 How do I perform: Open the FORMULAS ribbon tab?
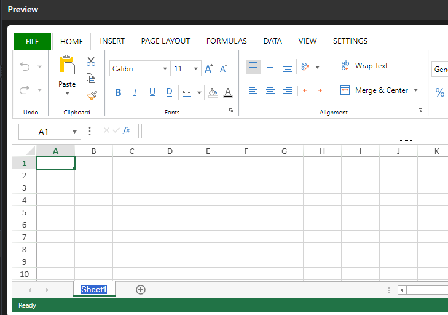pos(226,41)
